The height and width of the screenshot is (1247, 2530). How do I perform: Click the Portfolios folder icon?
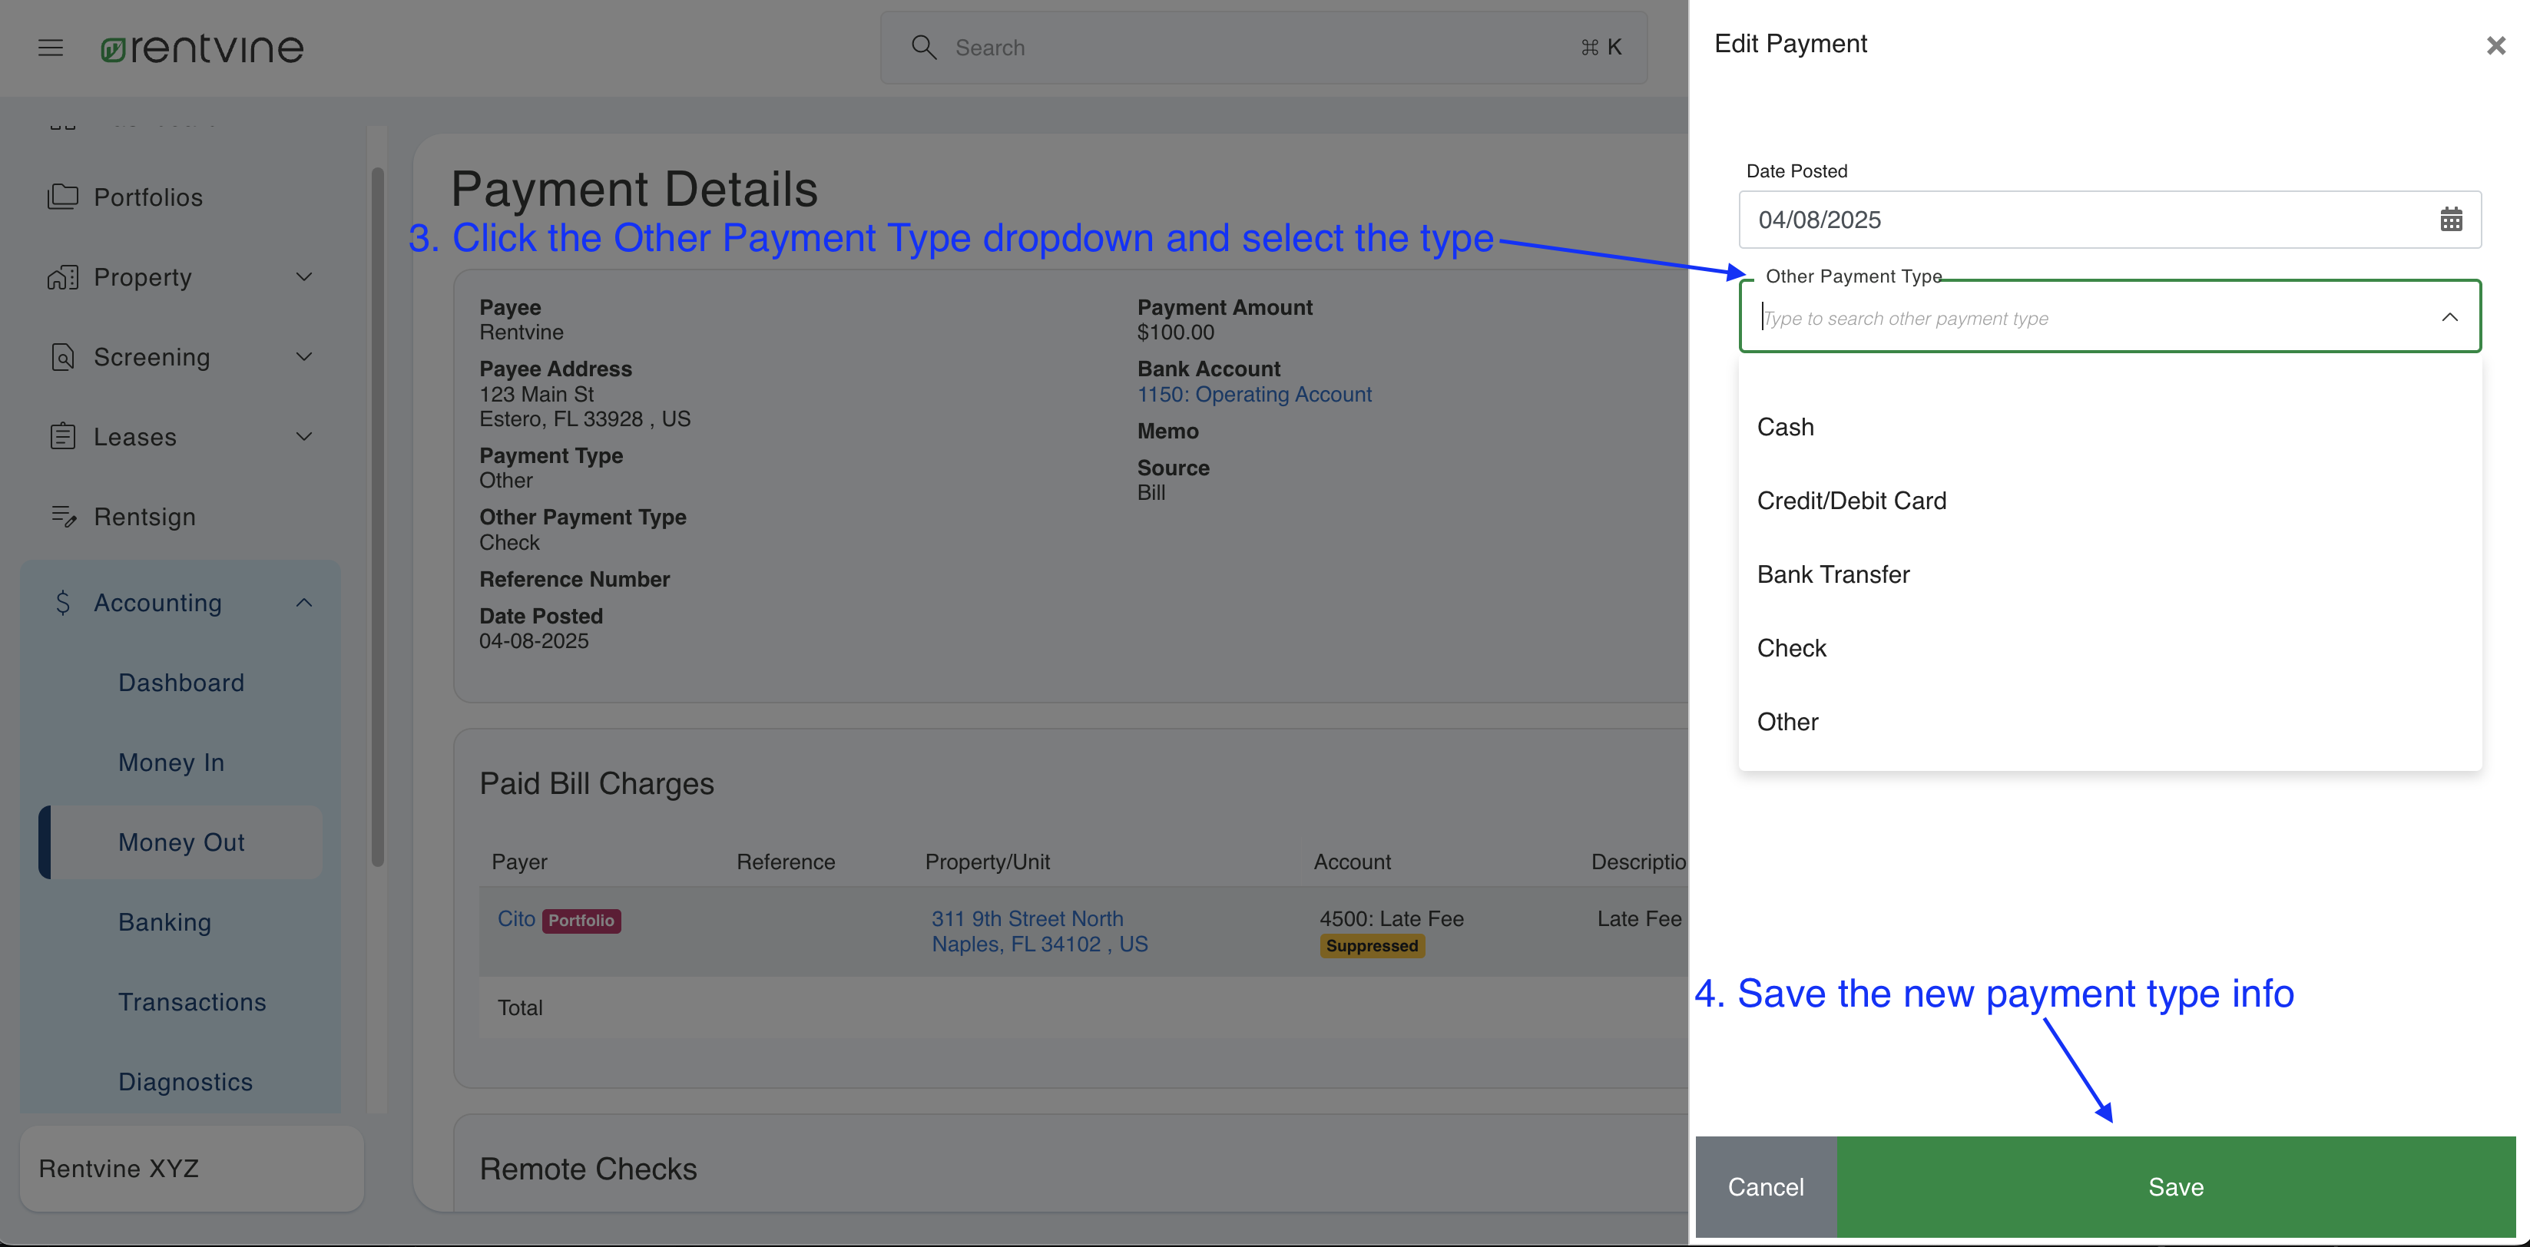(x=63, y=197)
